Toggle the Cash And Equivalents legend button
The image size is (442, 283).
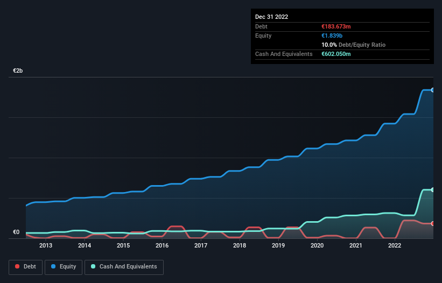124,267
